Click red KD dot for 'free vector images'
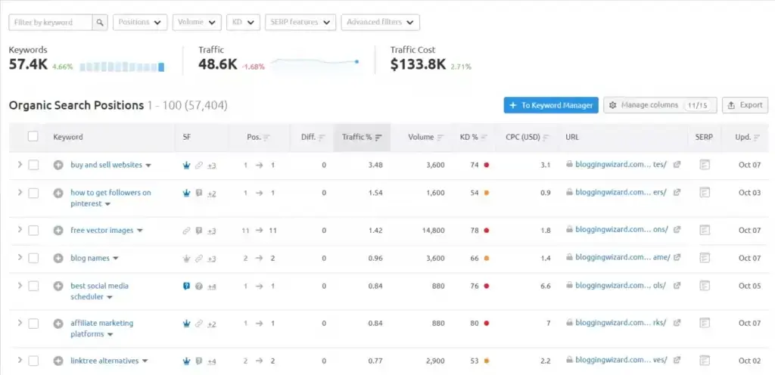The height and width of the screenshot is (375, 775). pyautogui.click(x=487, y=231)
